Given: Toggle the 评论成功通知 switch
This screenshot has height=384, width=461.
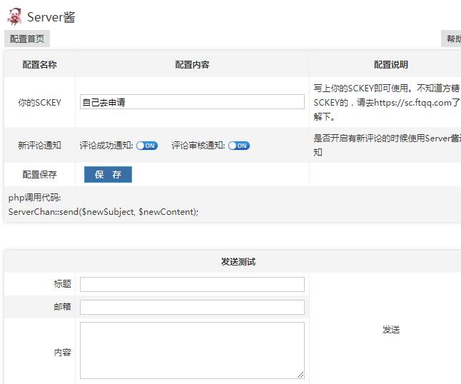Looking at the screenshot, I should pyautogui.click(x=147, y=146).
